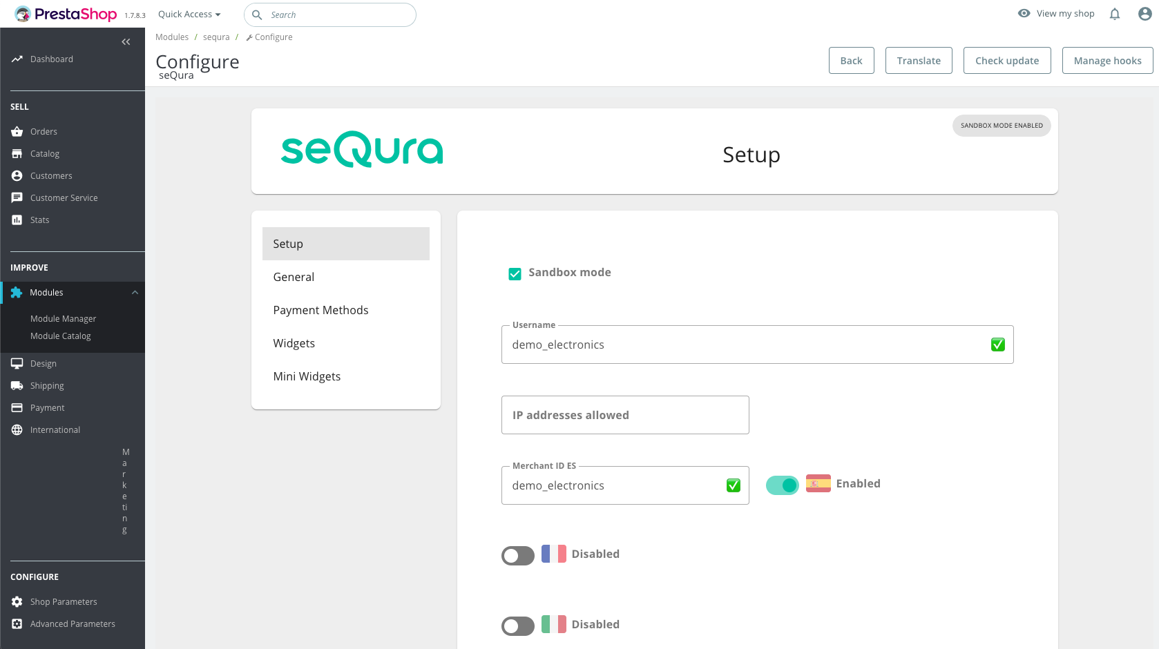Click the Modules breadcrumb link

172,37
